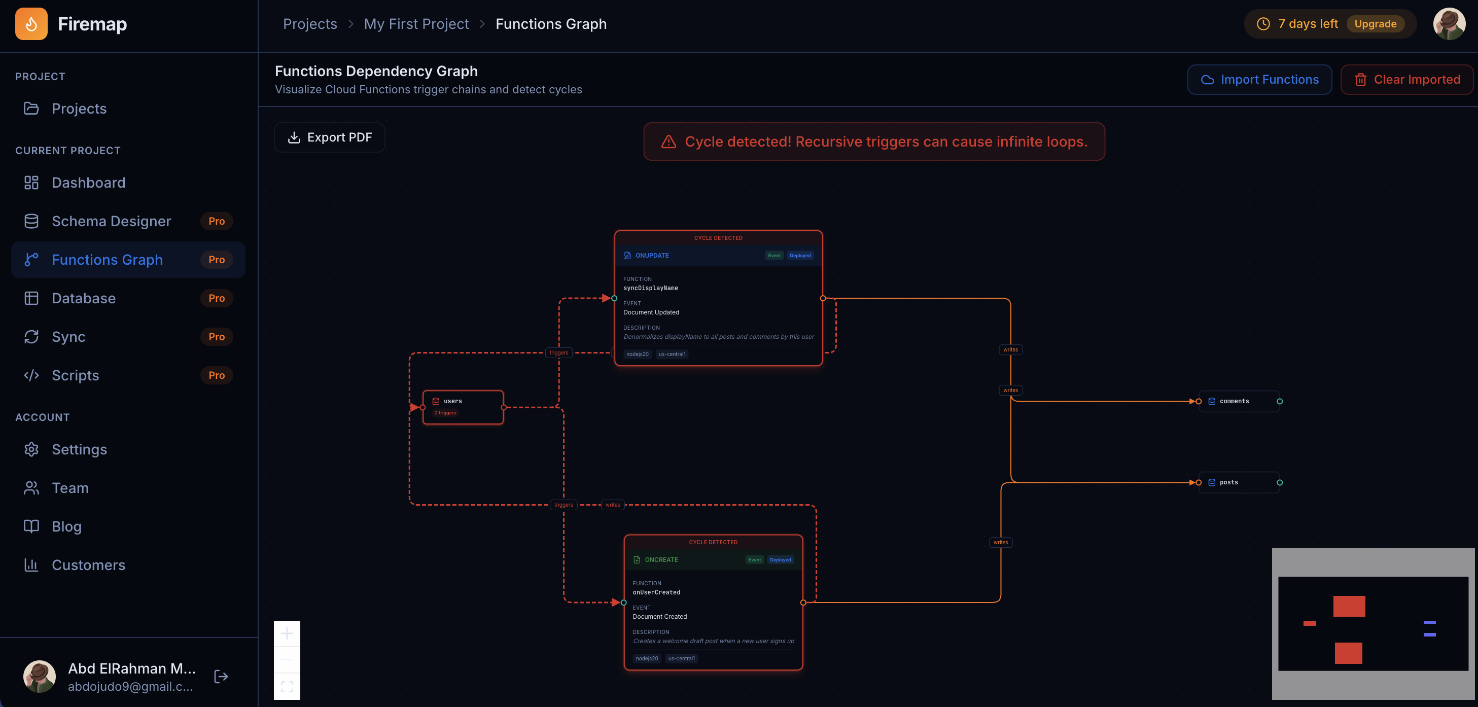
Task: Zoom in with the plus control on canvas
Action: (287, 633)
